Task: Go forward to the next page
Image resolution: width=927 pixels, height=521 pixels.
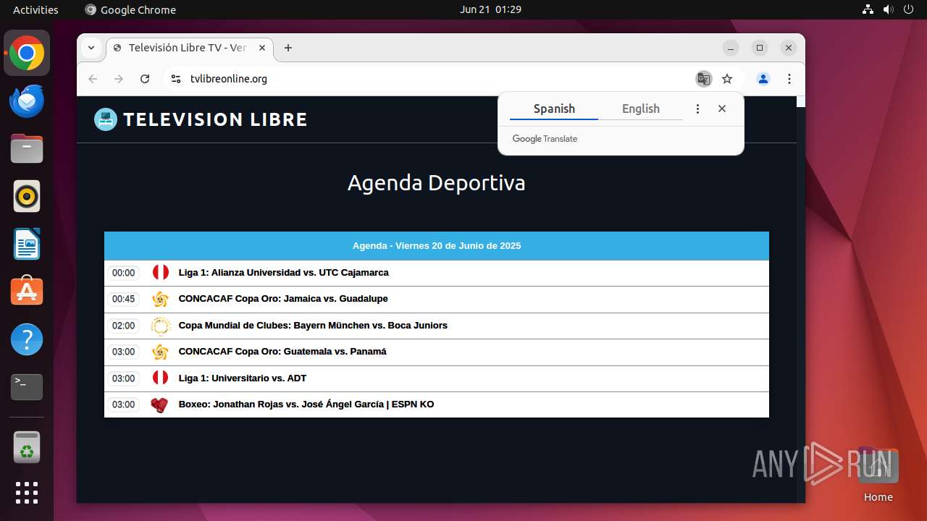Action: (x=119, y=79)
